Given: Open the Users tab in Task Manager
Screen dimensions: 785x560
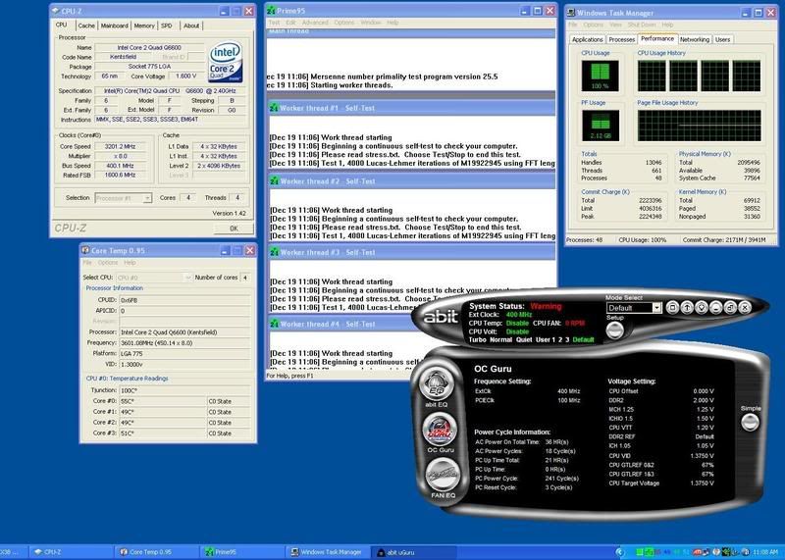Looking at the screenshot, I should [722, 39].
